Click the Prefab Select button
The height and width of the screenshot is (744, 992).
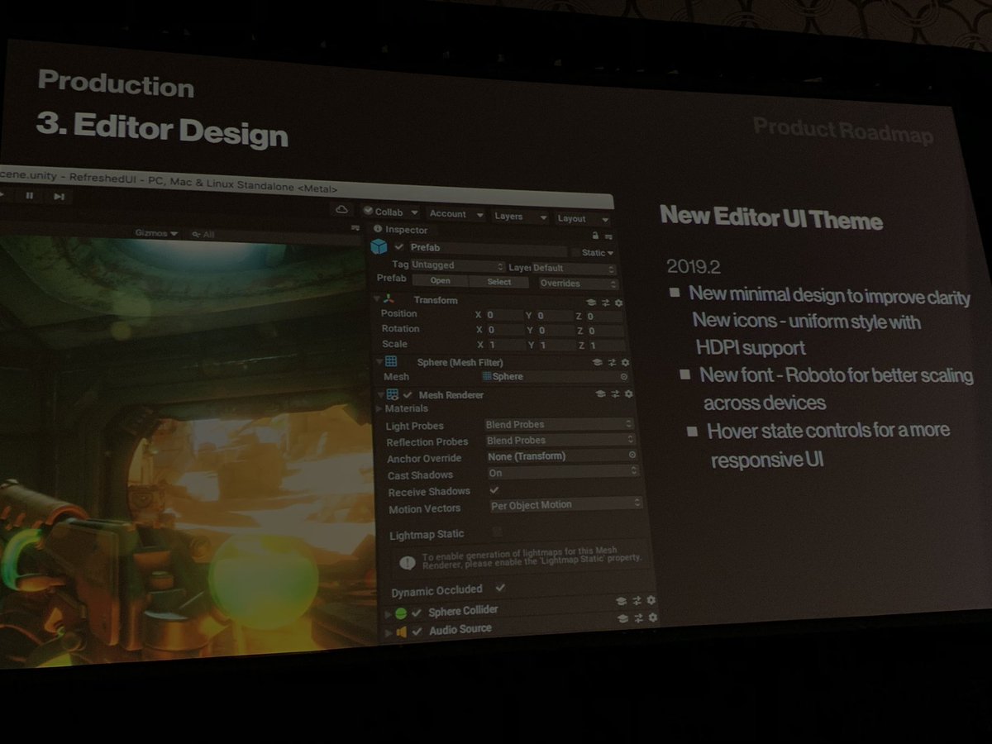click(498, 282)
